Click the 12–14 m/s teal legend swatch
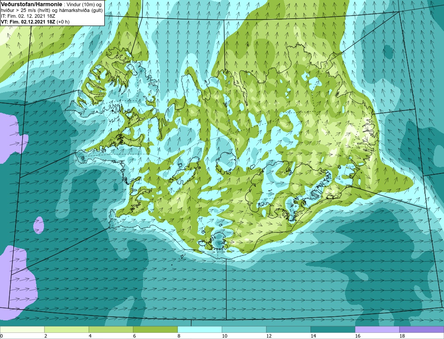The image size is (444, 339). [x=289, y=330]
